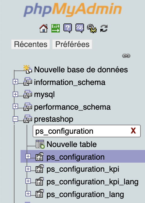Image resolution: width=145 pixels, height=203 pixels.
Task: Click the Nouvelle table icon
Action: [40, 144]
